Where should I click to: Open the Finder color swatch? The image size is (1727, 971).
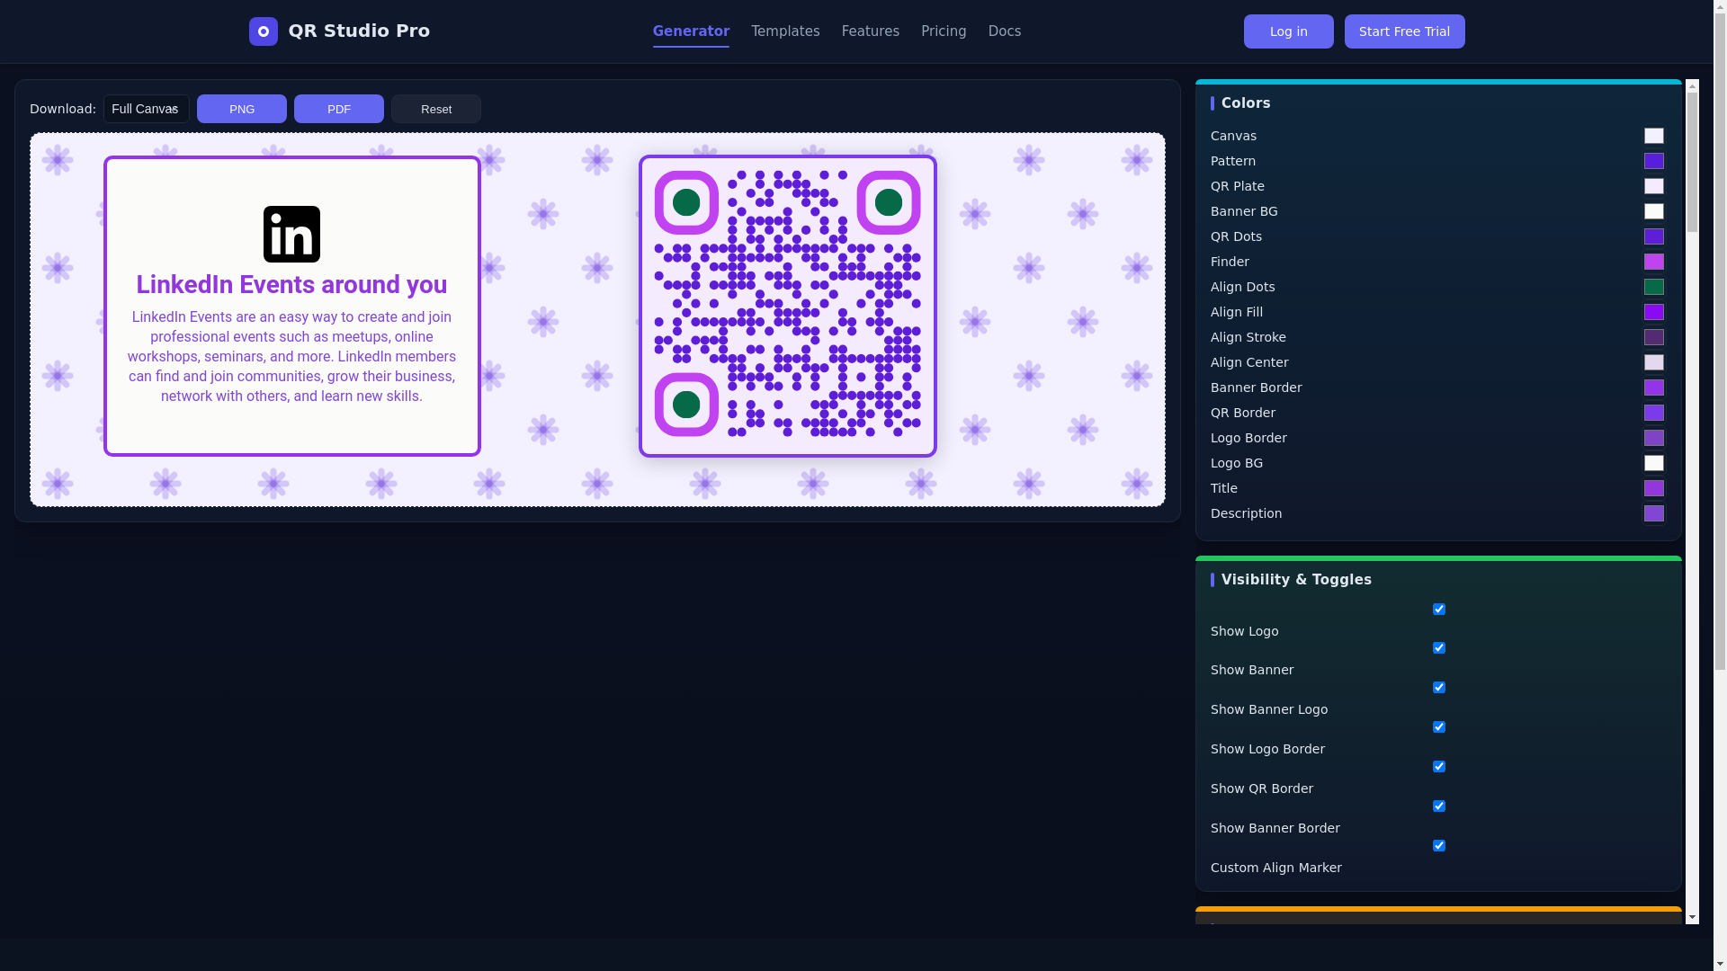(1654, 262)
